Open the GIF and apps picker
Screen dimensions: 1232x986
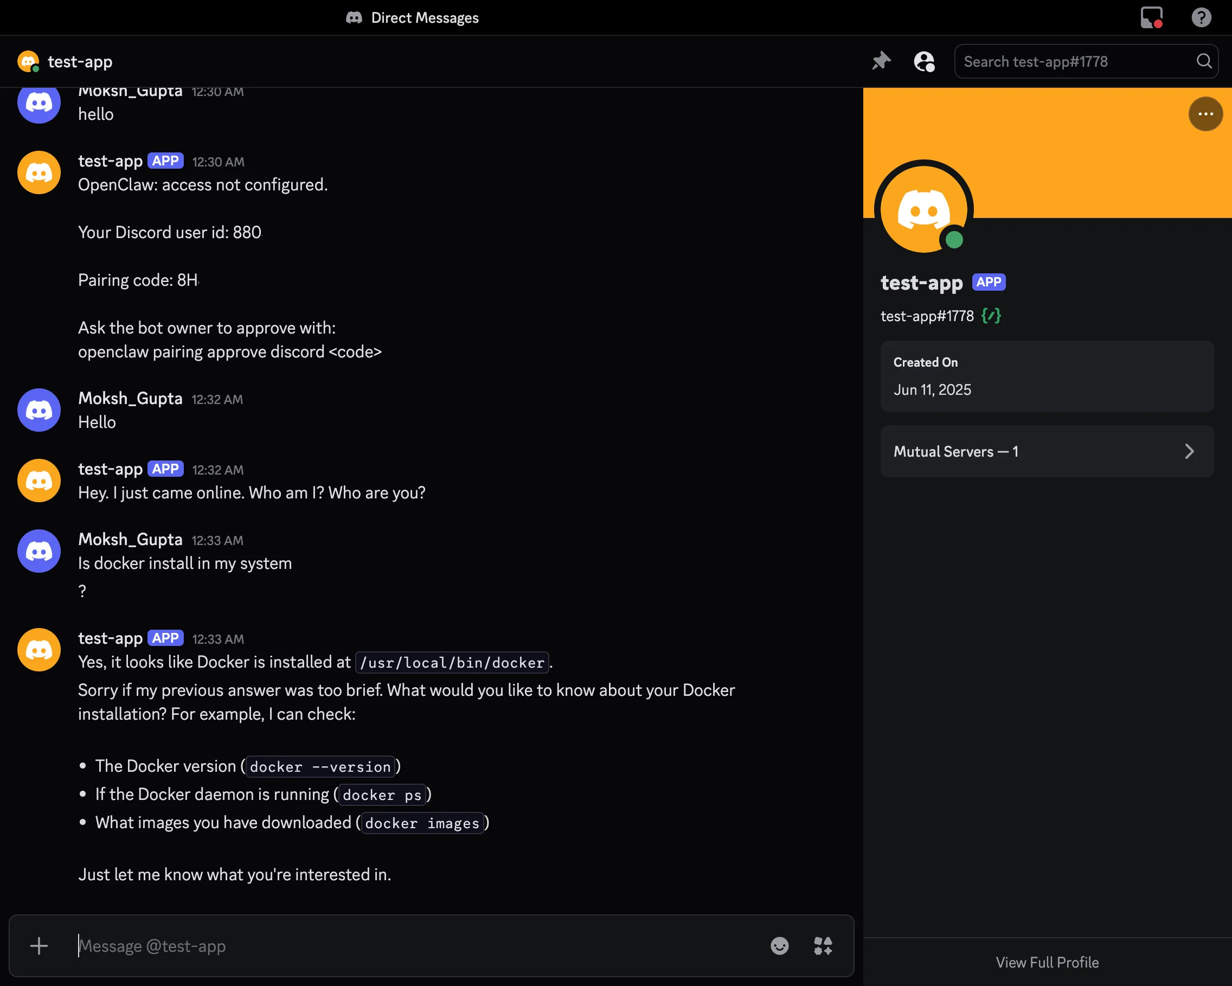pos(823,946)
